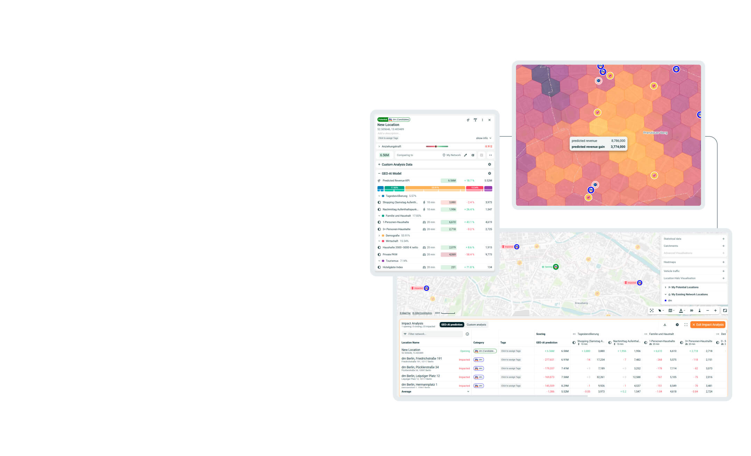751x456 pixels.
Task: Expand the Demografie group
Action: (379, 236)
